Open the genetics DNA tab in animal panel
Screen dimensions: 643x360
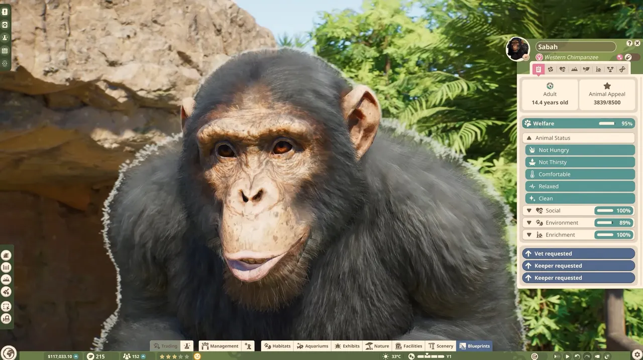(x=622, y=69)
